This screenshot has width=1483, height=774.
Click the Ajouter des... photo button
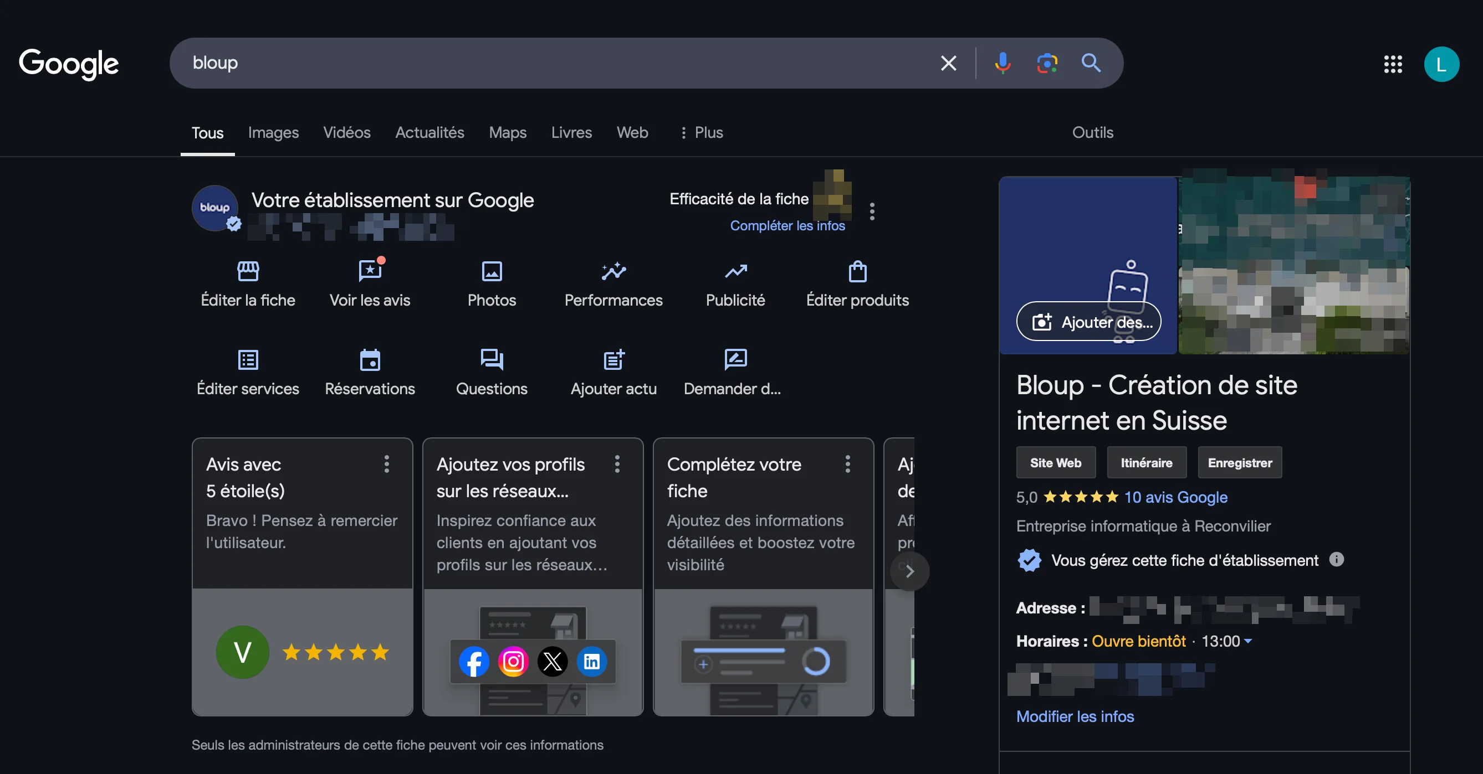click(x=1088, y=322)
